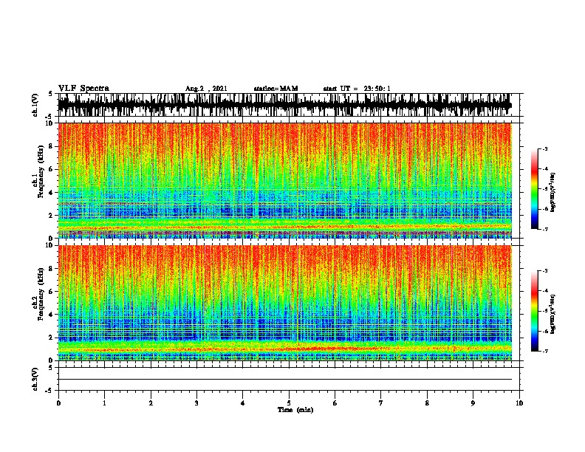Click the ch.1 color scale bar
The width and height of the screenshot is (585, 452).
click(534, 189)
